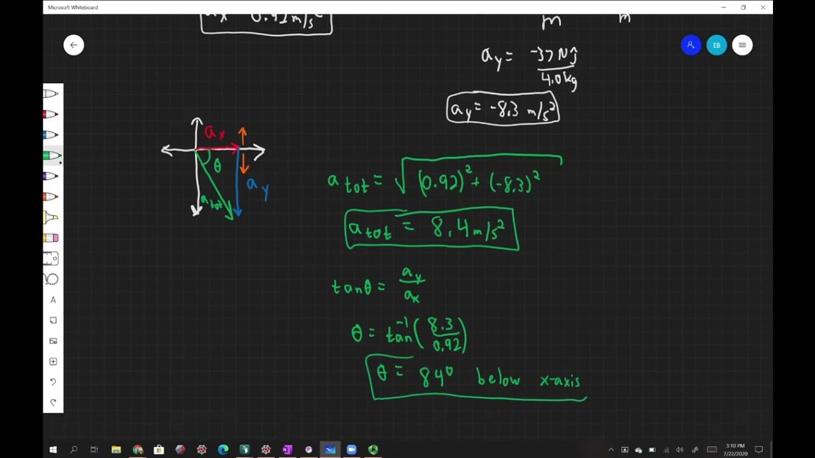Select the red pen tool

pyautogui.click(x=52, y=114)
